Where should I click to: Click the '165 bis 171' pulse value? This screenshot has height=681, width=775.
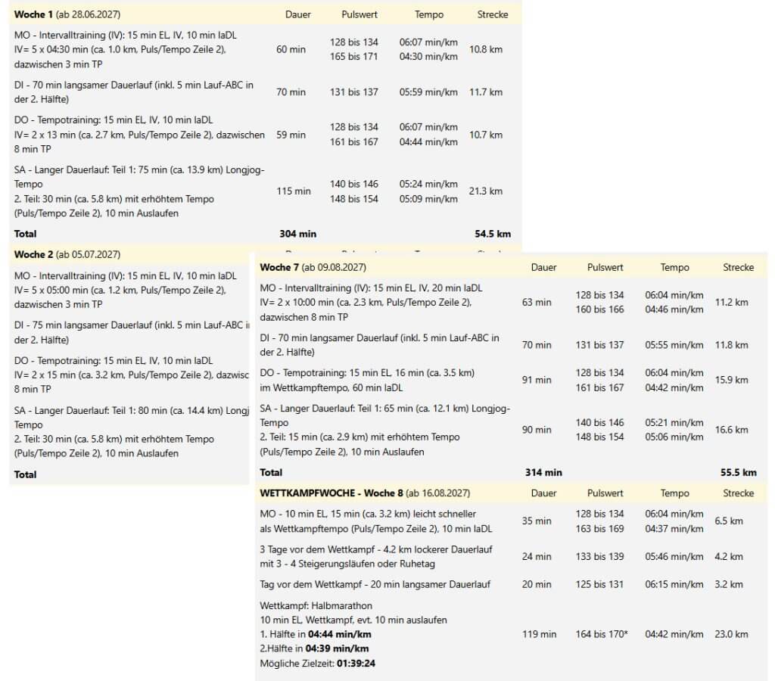click(354, 57)
